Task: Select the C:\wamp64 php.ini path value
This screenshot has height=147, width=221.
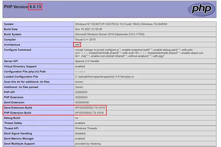Action: [105, 77]
